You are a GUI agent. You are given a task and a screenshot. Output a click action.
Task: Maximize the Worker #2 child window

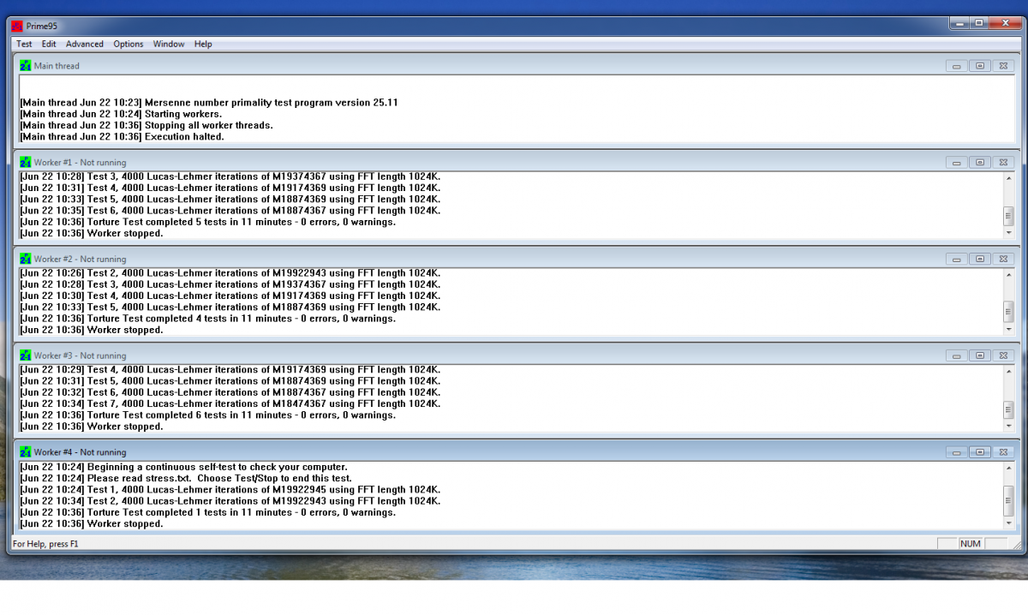[x=980, y=259]
